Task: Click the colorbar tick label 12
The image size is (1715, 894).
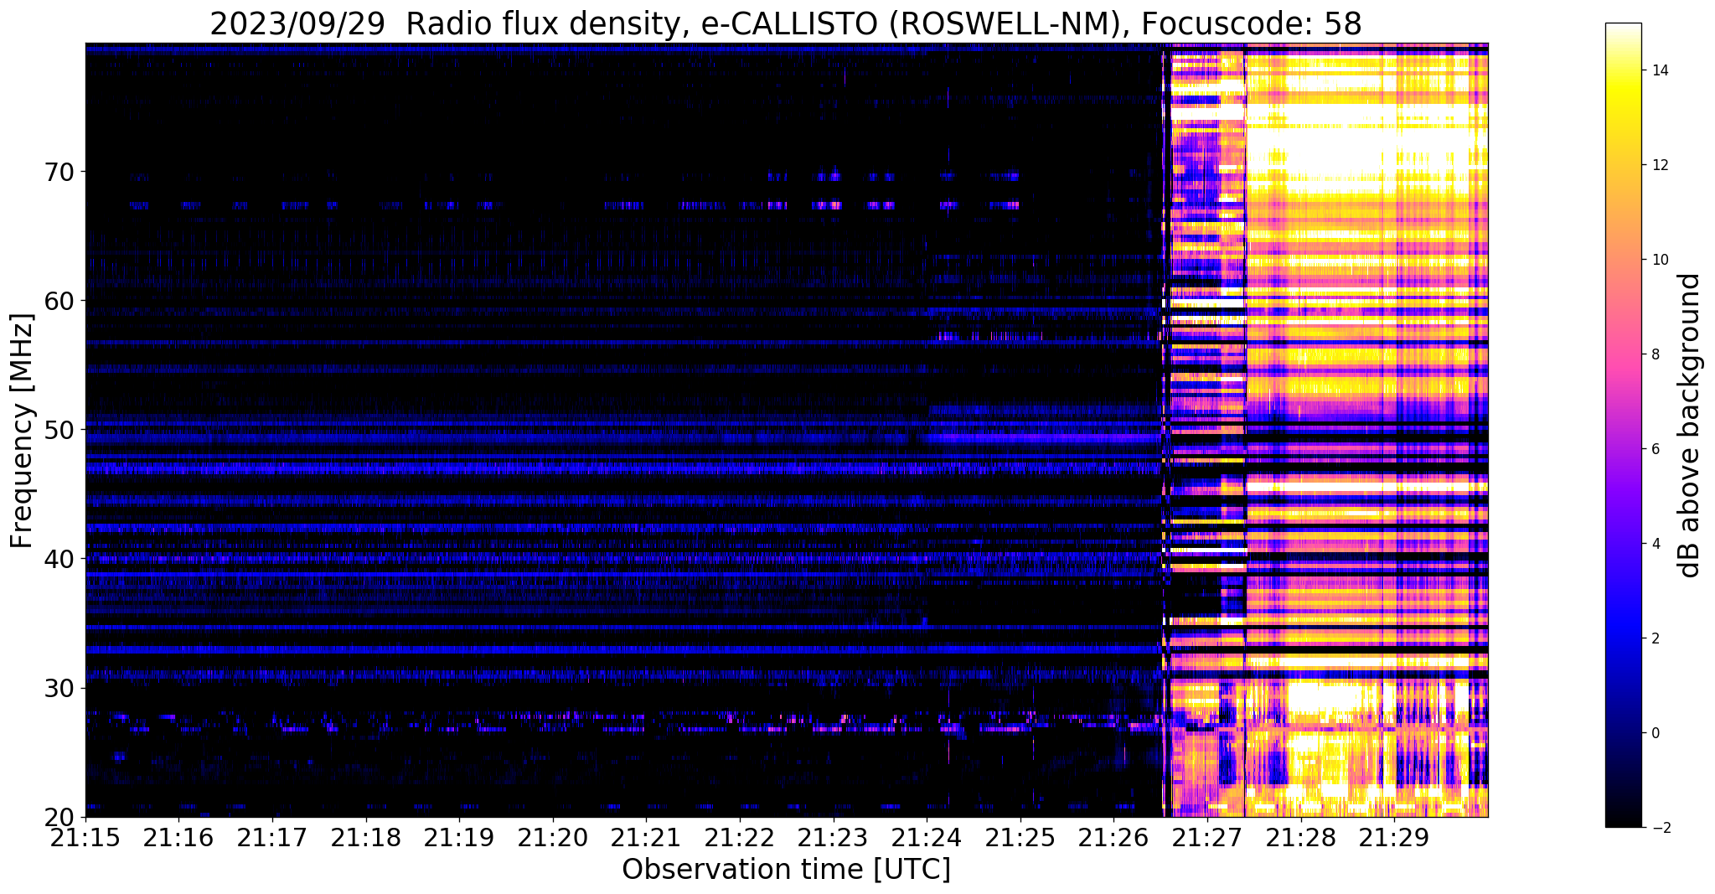Action: 1659,165
